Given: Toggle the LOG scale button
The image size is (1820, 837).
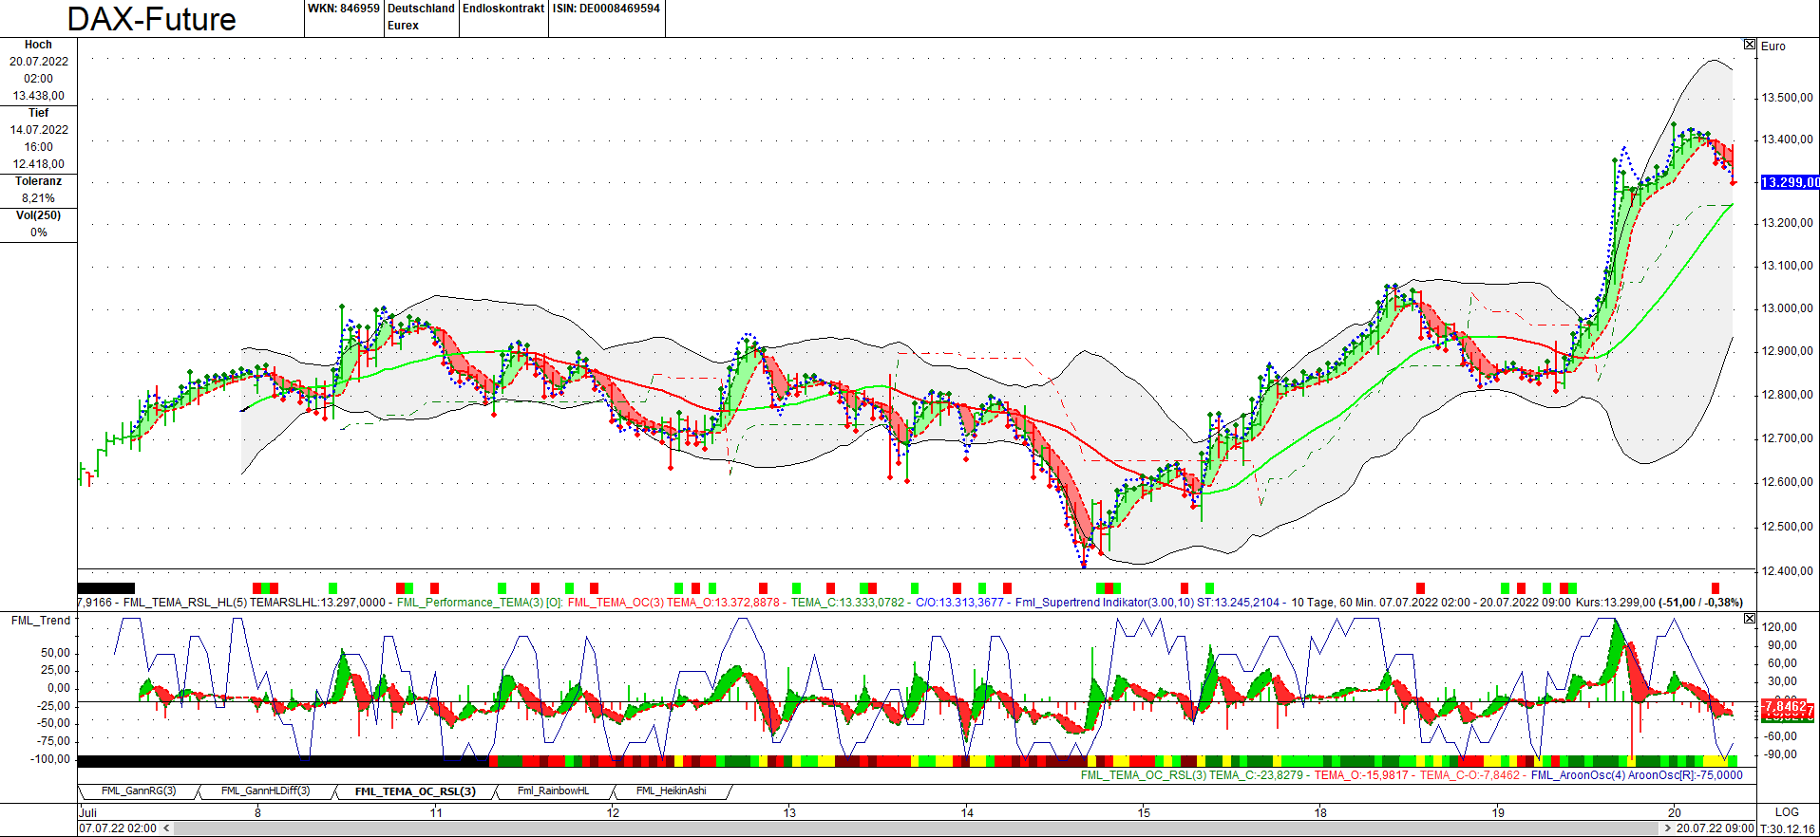Looking at the screenshot, I should 1787,812.
